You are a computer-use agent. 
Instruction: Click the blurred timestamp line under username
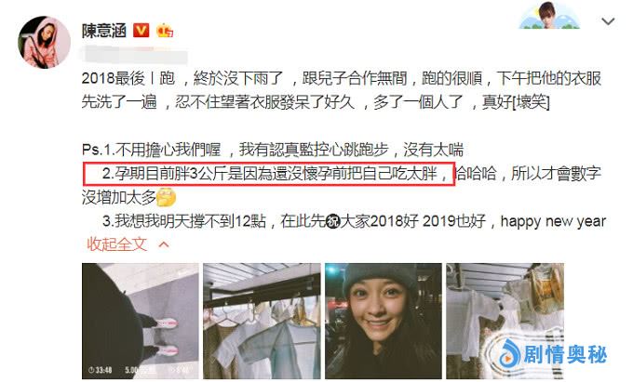coord(134,55)
